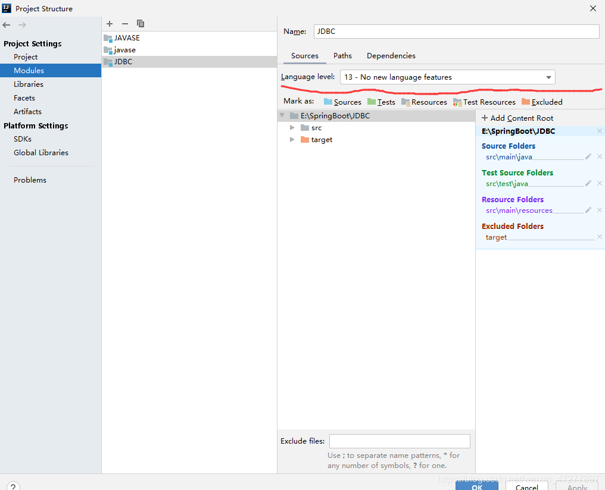Click the Cancel button
Viewport: 605px width, 490px height.
point(526,486)
